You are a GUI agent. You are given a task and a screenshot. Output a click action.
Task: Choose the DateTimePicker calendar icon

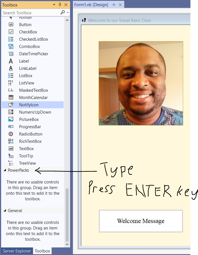click(11, 54)
